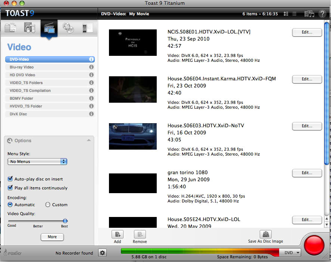Click "Space Remaining: 0 Bytes" text
Image resolution: width=331 pixels, height=262 pixels.
pyautogui.click(x=242, y=257)
